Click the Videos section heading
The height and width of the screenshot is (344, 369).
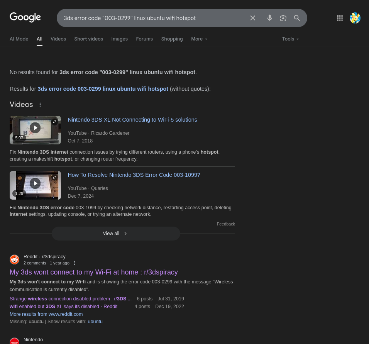pyautogui.click(x=21, y=104)
